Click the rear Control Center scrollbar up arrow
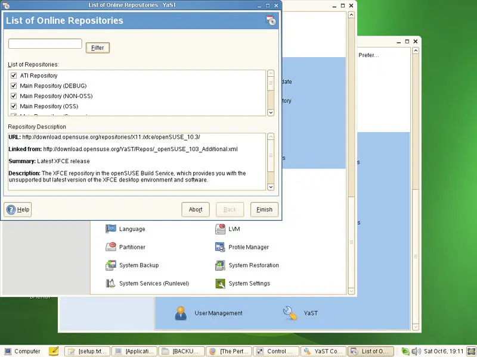Screen dimensions: 477x357 point(416,51)
